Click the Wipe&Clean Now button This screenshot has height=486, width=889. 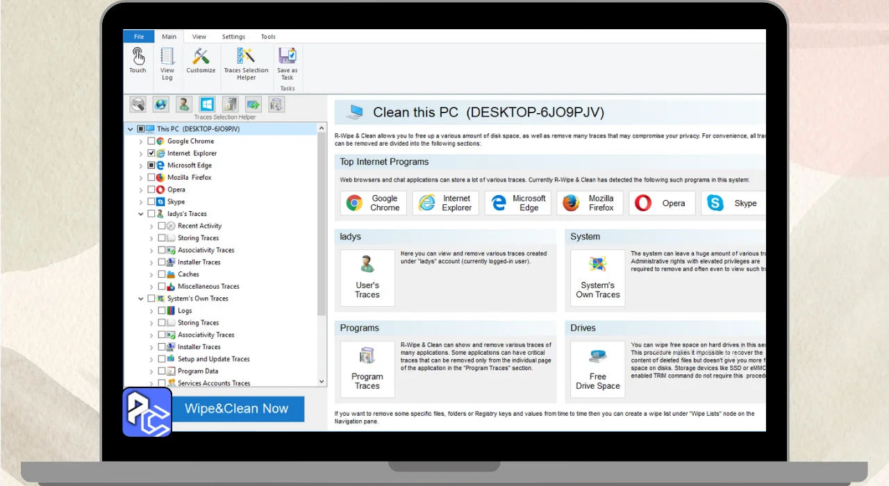[236, 409]
